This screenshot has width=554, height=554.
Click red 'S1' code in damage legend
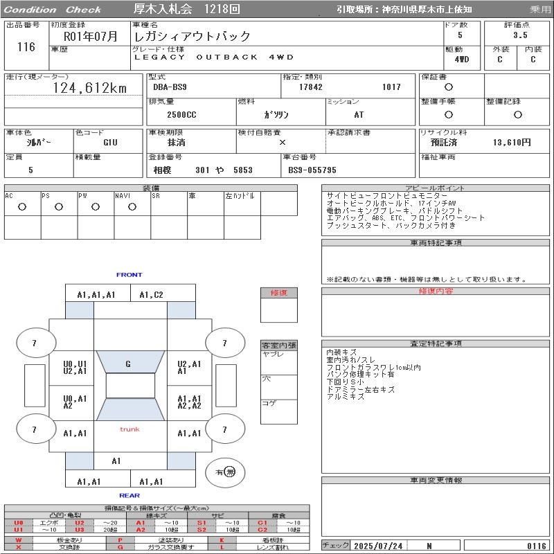click(x=202, y=523)
